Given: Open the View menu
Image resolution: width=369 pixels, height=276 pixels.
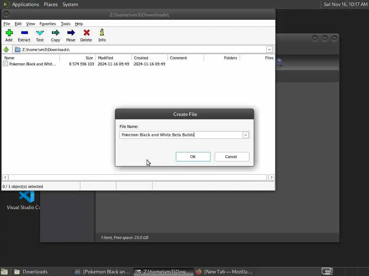Looking at the screenshot, I should [x=31, y=24].
